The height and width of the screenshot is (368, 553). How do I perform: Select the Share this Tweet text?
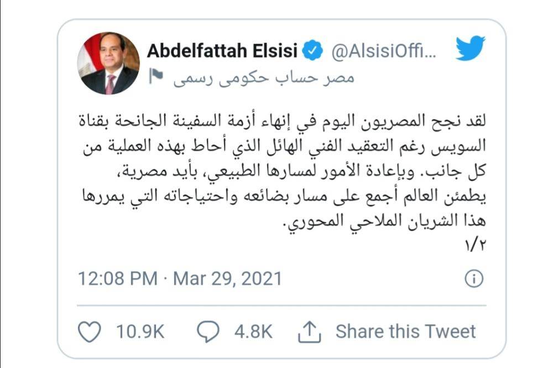[405, 331]
